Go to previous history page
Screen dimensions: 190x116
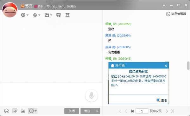[126, 111]
